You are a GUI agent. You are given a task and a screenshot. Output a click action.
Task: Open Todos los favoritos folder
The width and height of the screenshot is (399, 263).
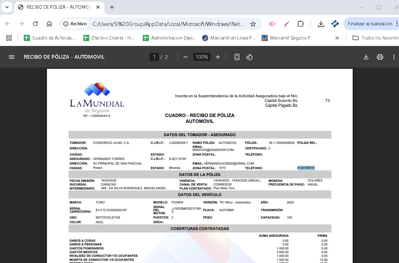pos(375,38)
